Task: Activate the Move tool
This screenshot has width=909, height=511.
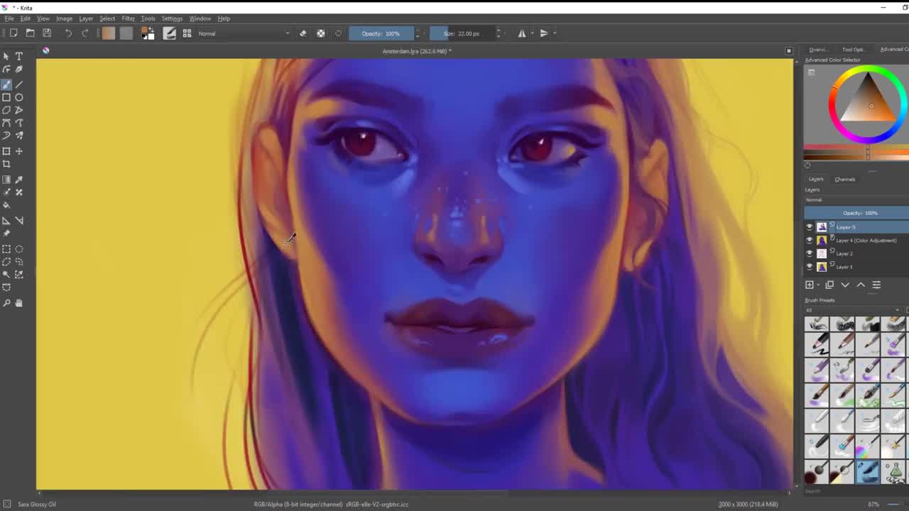Action: (19, 151)
